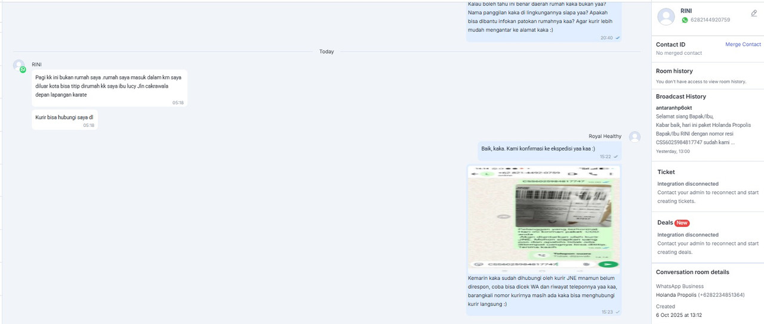The width and height of the screenshot is (764, 324).
Task: Click the Holanda Propolis WhatsApp Business number
Action: pyautogui.click(x=700, y=295)
